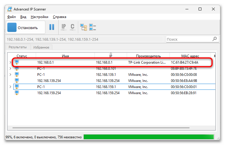Close the Advanced IP Scanner window
Viewport: 225px width, 145px height.
click(x=213, y=9)
